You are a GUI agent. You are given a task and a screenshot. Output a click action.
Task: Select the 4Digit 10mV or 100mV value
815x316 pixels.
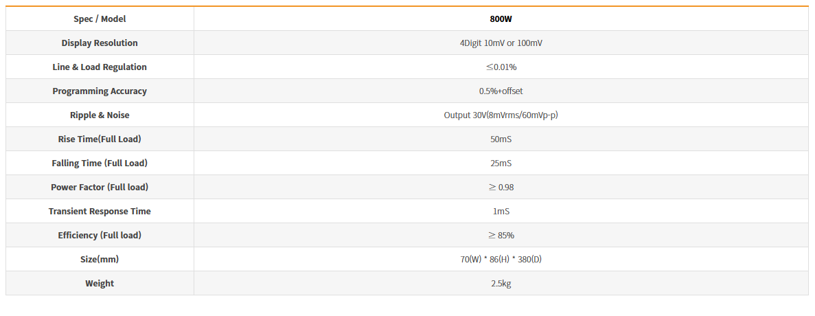point(501,43)
